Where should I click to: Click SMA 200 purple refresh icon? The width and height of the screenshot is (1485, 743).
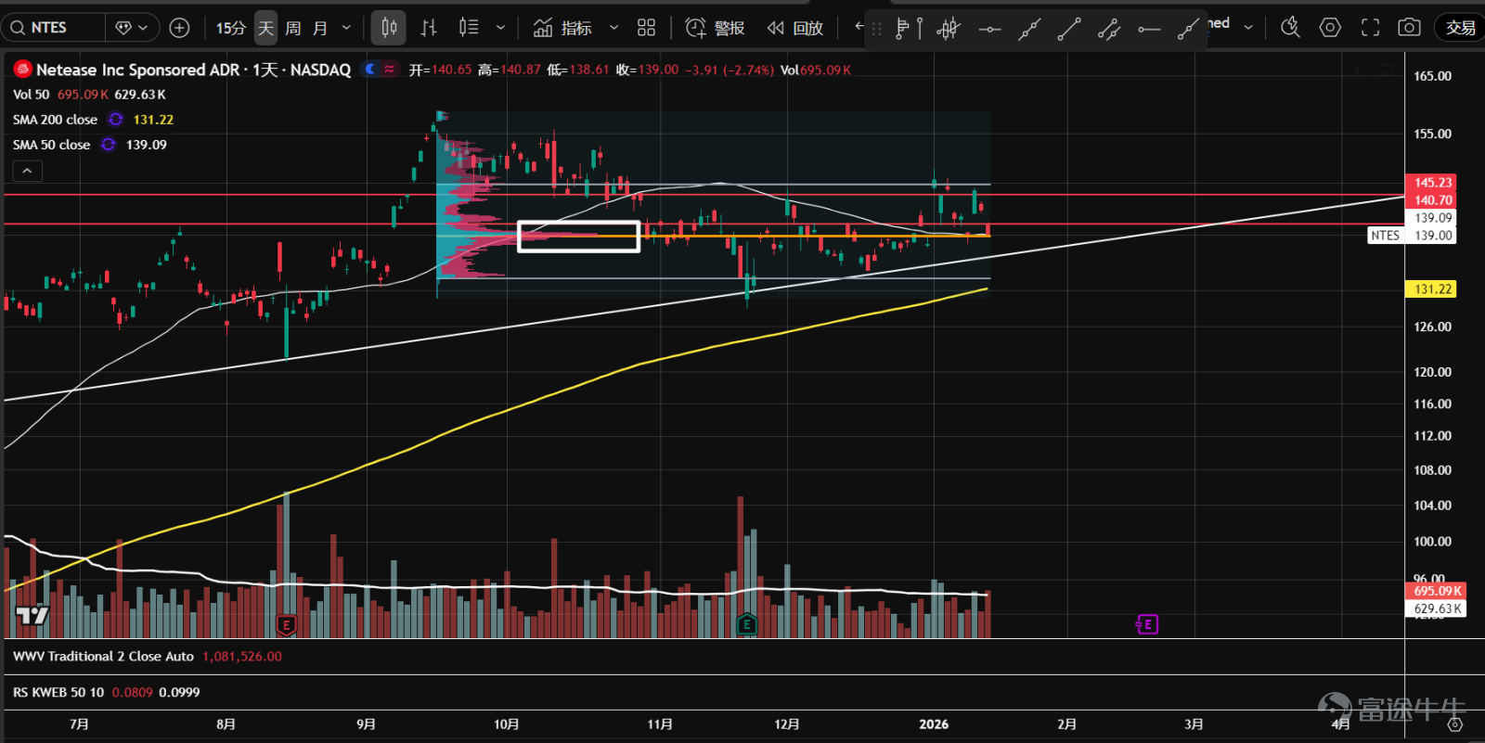click(115, 120)
